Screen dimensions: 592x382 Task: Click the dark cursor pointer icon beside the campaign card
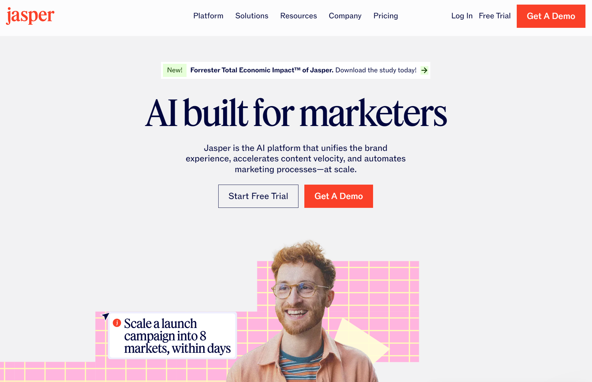tap(105, 316)
